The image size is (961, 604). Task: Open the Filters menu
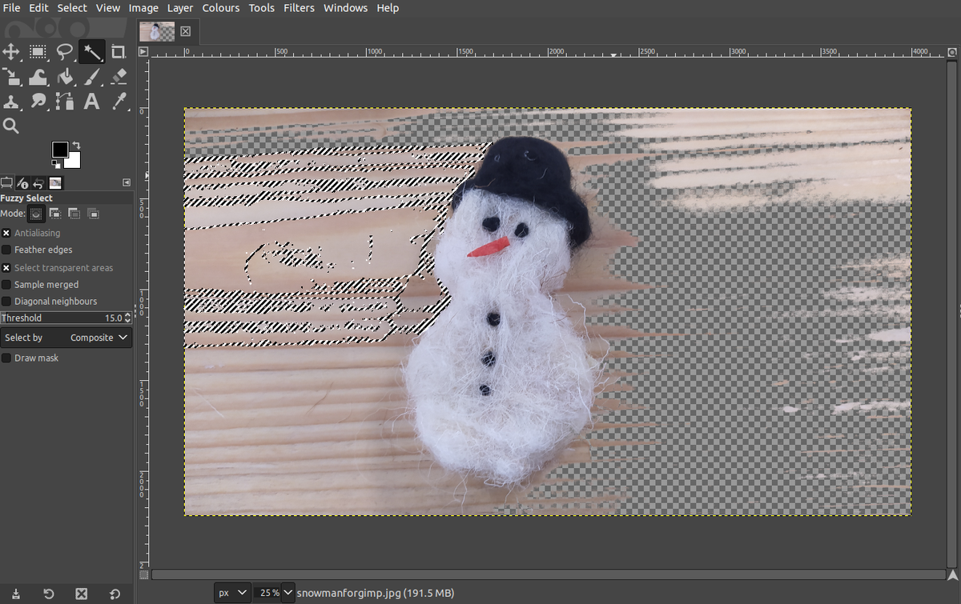click(x=299, y=8)
